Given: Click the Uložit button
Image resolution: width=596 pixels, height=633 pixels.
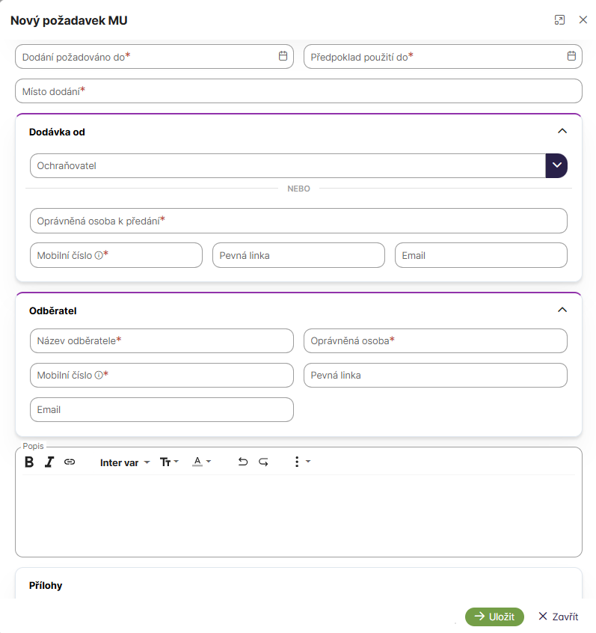Looking at the screenshot, I should (494, 617).
